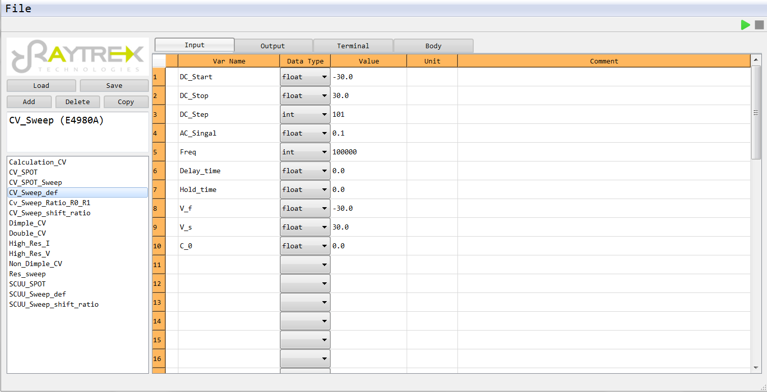Select CV_Sweep_def in the list
This screenshot has height=392, width=767.
pos(78,192)
